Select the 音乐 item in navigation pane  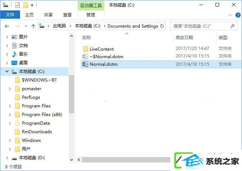(23, 54)
